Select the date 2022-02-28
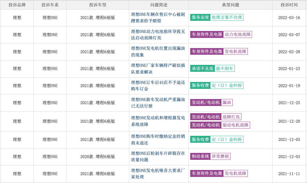The height and width of the screenshot is (183, 307). pyautogui.click(x=289, y=52)
